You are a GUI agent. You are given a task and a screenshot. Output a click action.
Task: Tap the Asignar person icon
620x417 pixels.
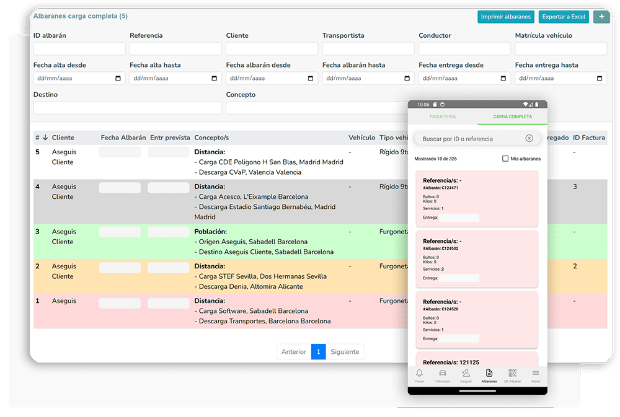(466, 373)
